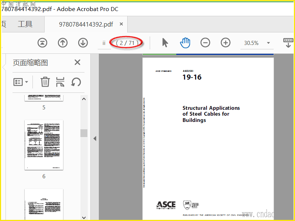Screen dimensions: 295x221
Task: Open thumbnail options menu icon
Action: pos(21,82)
